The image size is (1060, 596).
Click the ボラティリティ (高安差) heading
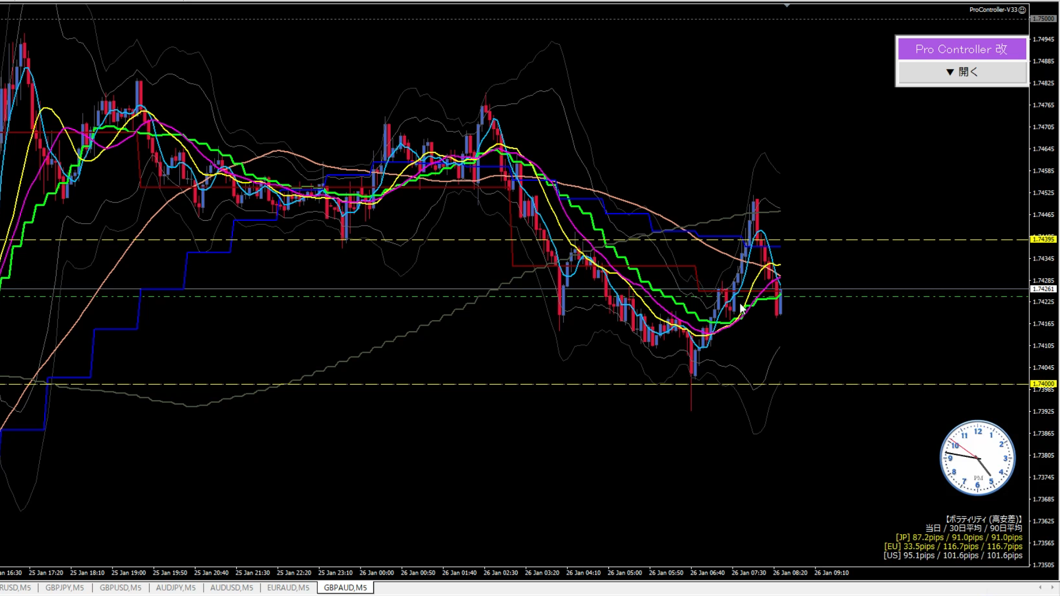[x=983, y=519]
